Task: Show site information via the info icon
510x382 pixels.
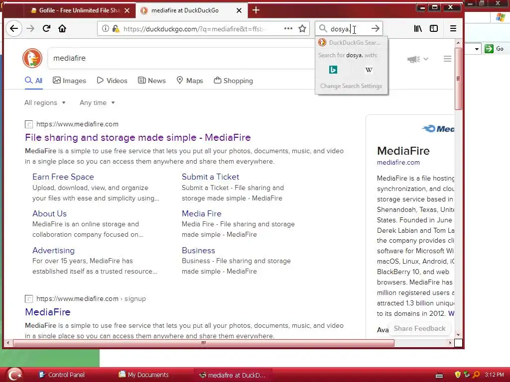Action: pyautogui.click(x=106, y=28)
